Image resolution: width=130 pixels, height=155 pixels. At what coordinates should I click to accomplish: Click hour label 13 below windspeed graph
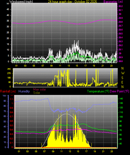coord(69,66)
